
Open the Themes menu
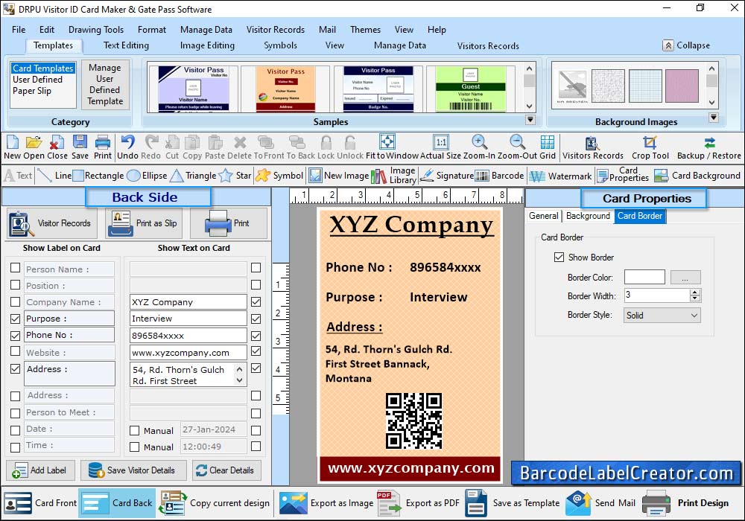click(x=365, y=30)
